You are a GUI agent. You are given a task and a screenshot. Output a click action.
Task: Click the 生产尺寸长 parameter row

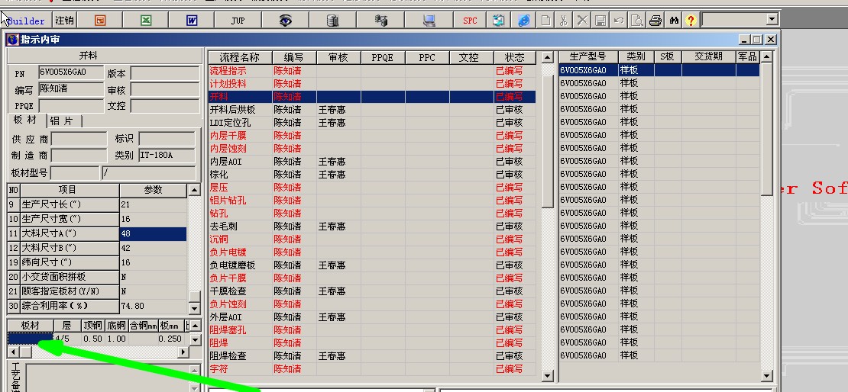[x=97, y=204]
